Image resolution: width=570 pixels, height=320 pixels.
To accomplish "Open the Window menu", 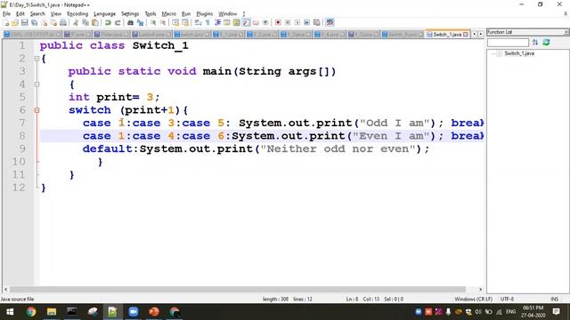I will tap(228, 14).
